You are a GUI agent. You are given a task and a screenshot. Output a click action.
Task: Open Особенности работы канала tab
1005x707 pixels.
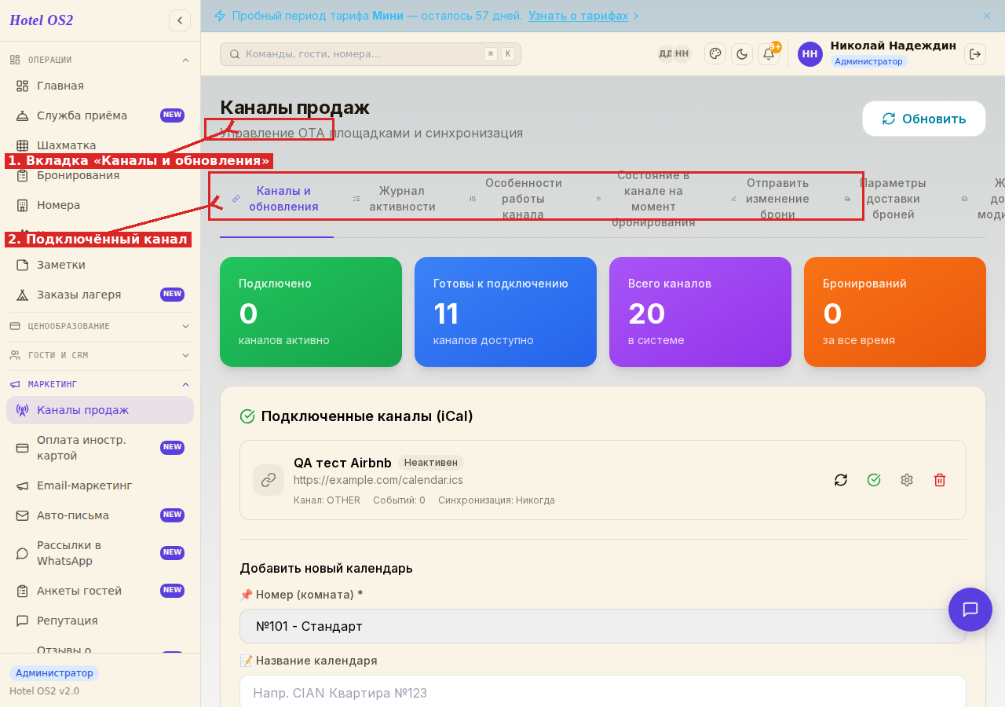tap(517, 199)
